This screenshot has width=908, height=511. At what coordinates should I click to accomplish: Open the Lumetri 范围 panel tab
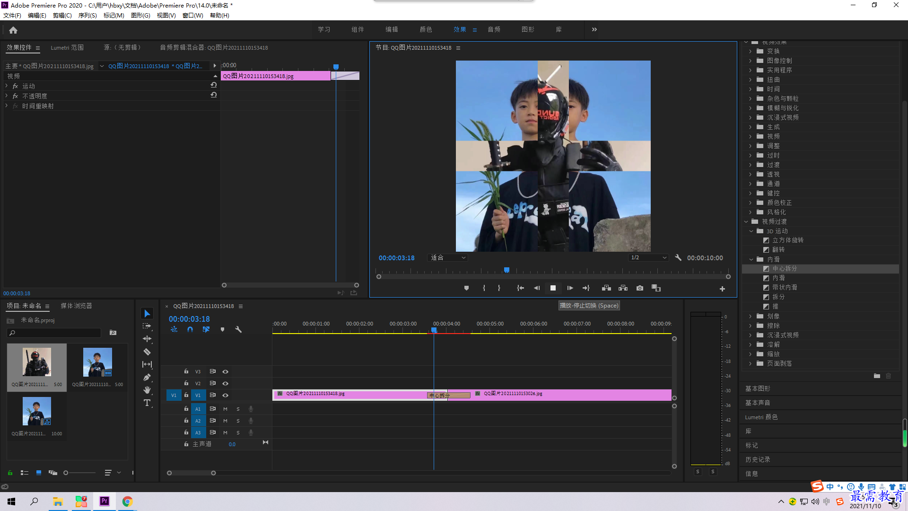point(67,47)
